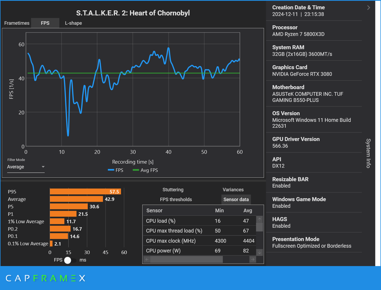Collapse the System Info panel chevron
Screen dimensions: 381x290
[369, 7]
